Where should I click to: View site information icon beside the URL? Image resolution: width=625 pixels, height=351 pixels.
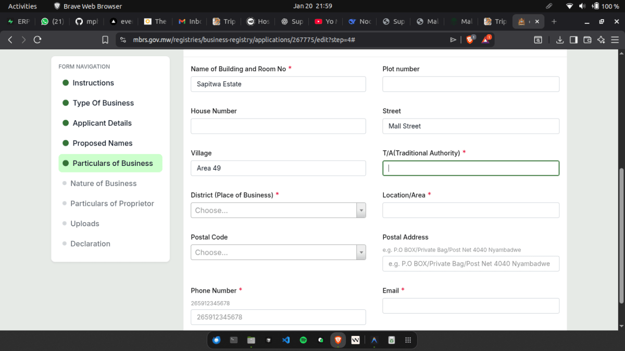pyautogui.click(x=123, y=40)
